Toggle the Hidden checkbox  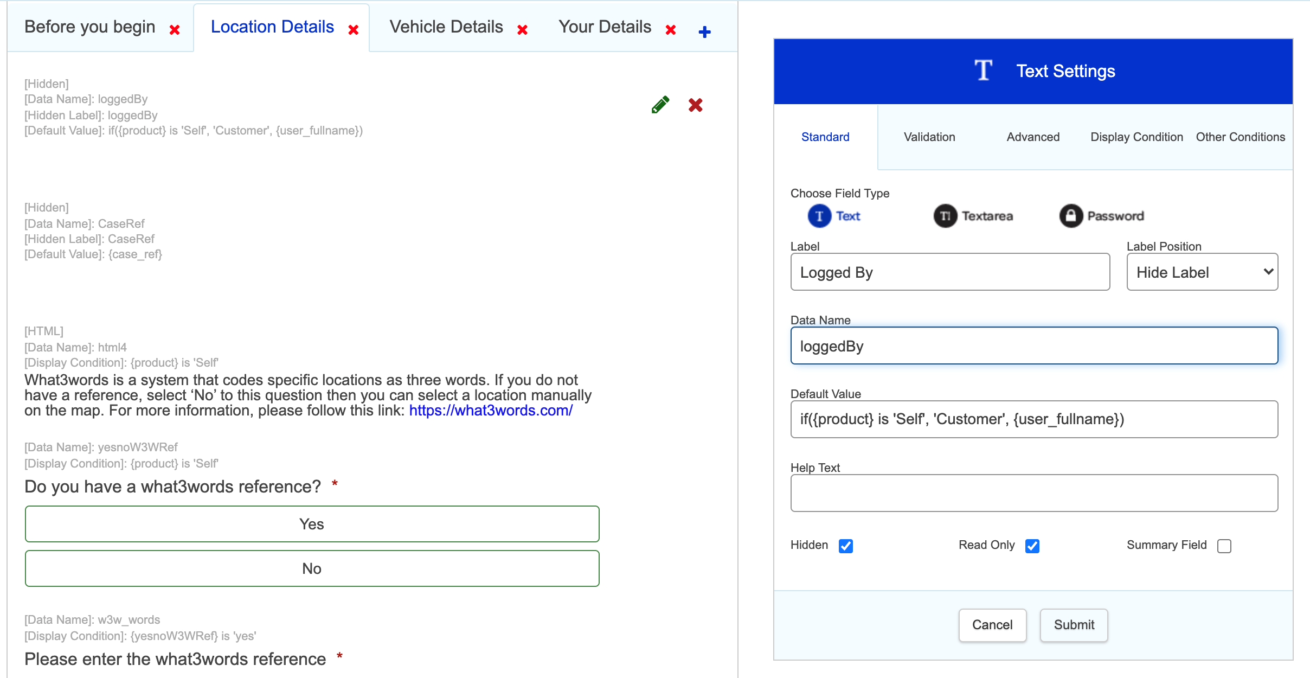click(846, 546)
